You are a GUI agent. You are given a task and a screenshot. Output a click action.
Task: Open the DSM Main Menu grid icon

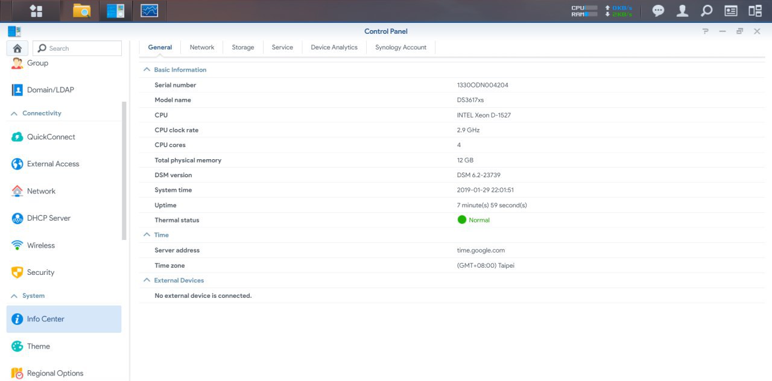click(36, 10)
